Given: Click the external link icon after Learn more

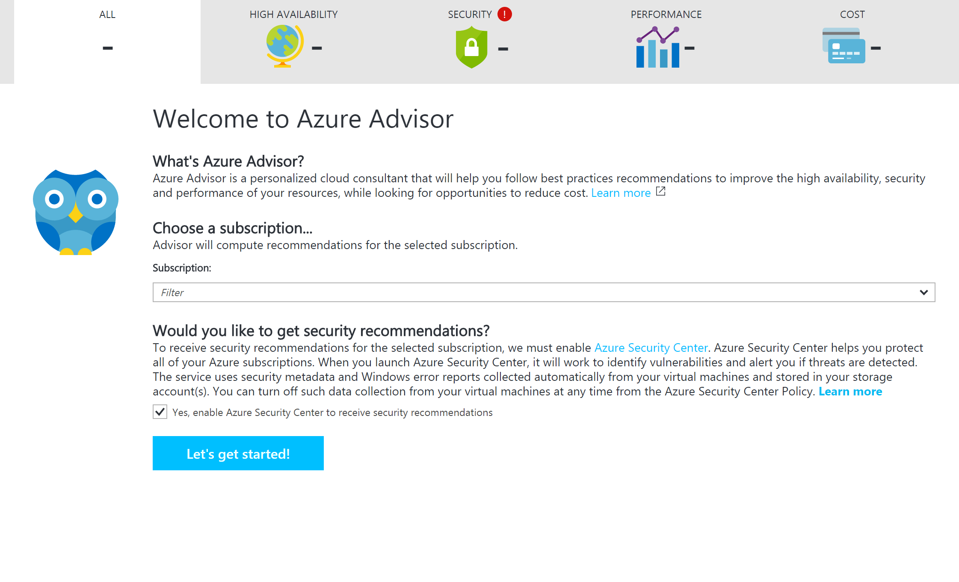Looking at the screenshot, I should (660, 192).
